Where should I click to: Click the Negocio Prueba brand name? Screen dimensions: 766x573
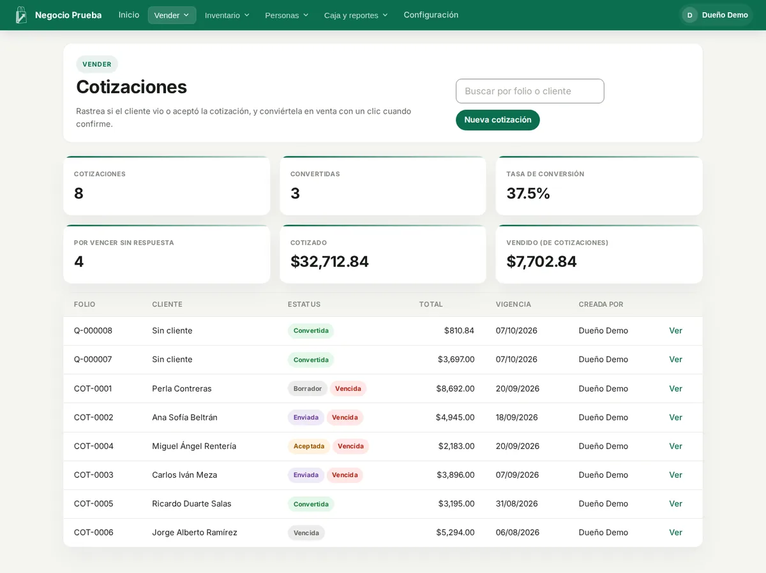pyautogui.click(x=68, y=15)
